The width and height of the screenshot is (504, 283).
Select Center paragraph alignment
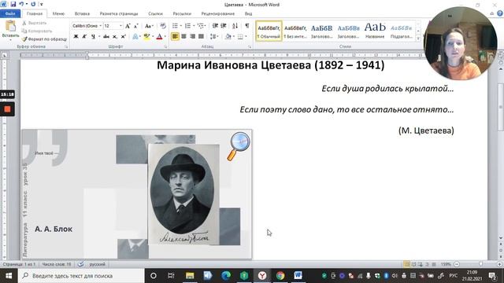coord(183,37)
